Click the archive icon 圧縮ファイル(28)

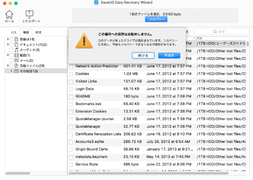[16, 66]
